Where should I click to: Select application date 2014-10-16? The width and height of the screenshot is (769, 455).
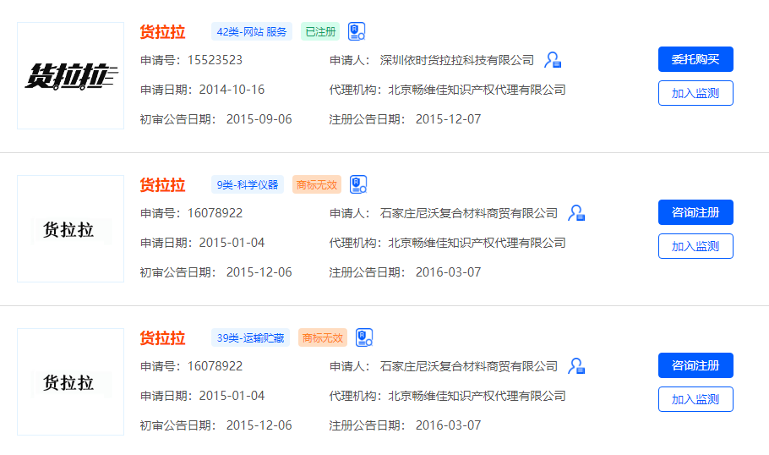coord(232,90)
